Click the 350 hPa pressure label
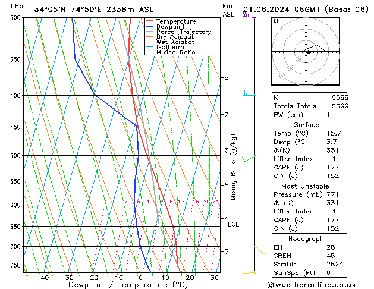374x289 pixels. pos(17,59)
